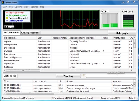
Task: Select the dwm.exe process row
Action: [x=69, y=51]
